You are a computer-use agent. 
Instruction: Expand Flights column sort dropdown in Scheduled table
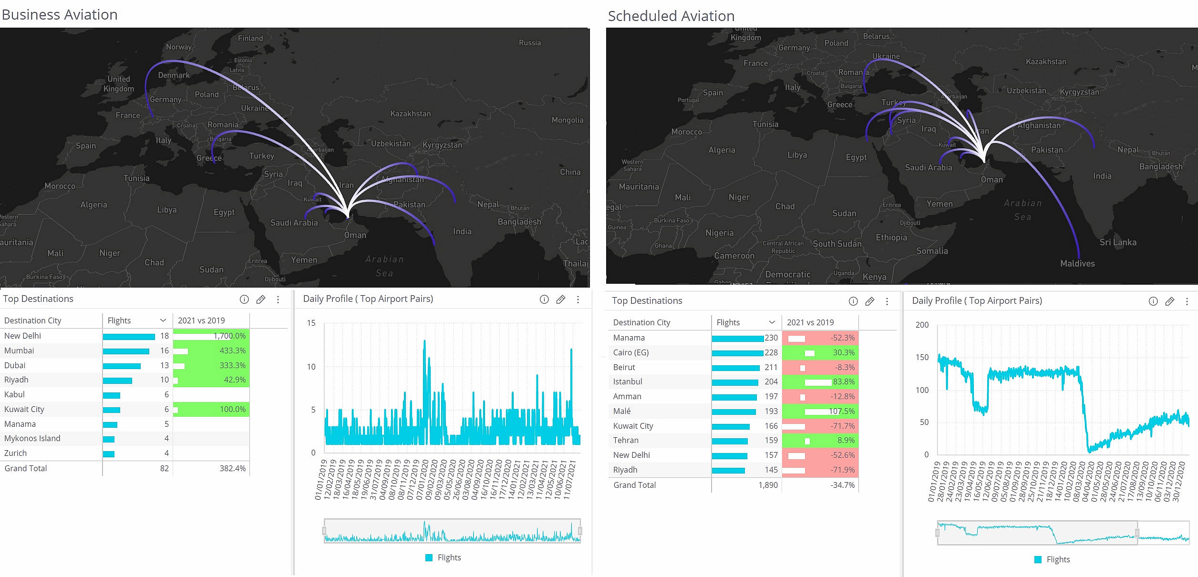pos(772,322)
